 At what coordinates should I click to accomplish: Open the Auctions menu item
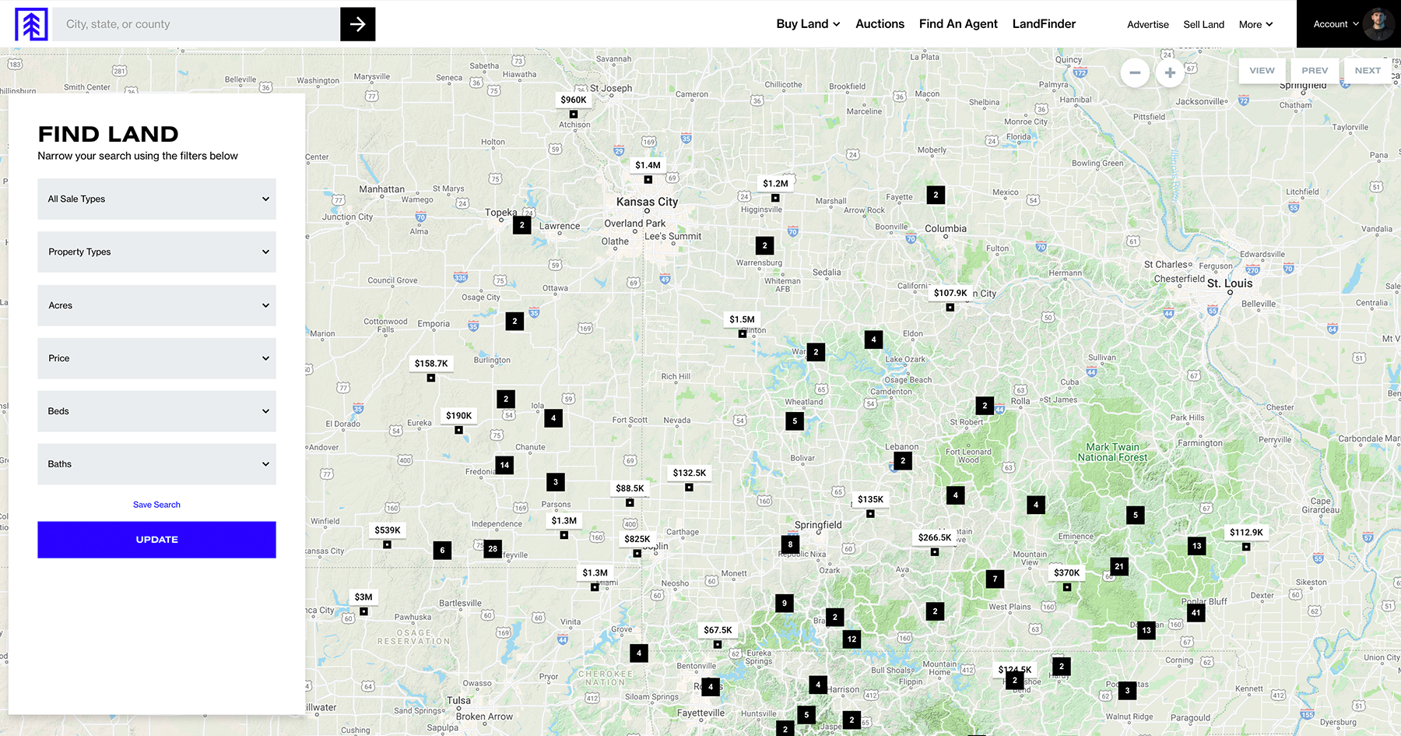tap(880, 24)
